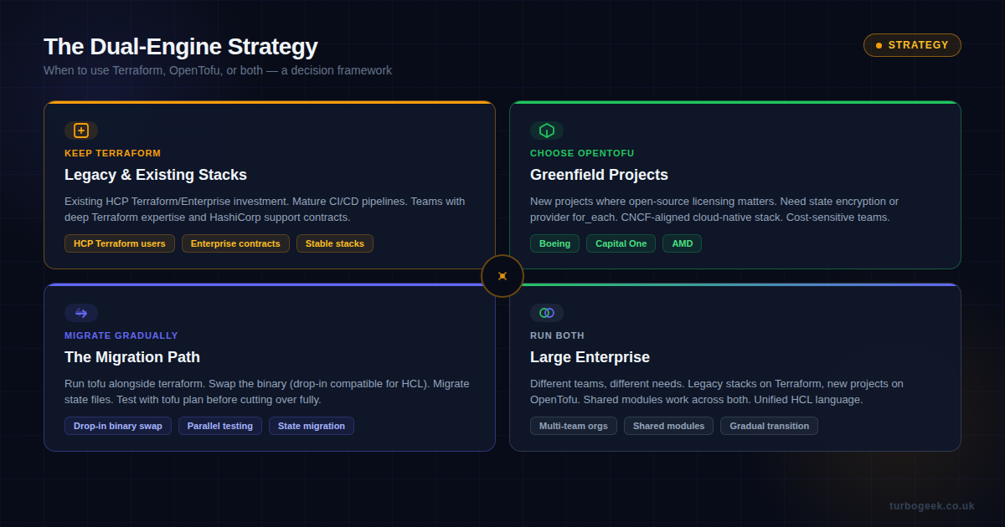Select the Multi-team orgs tag
This screenshot has width=1005, height=527.
coord(573,426)
